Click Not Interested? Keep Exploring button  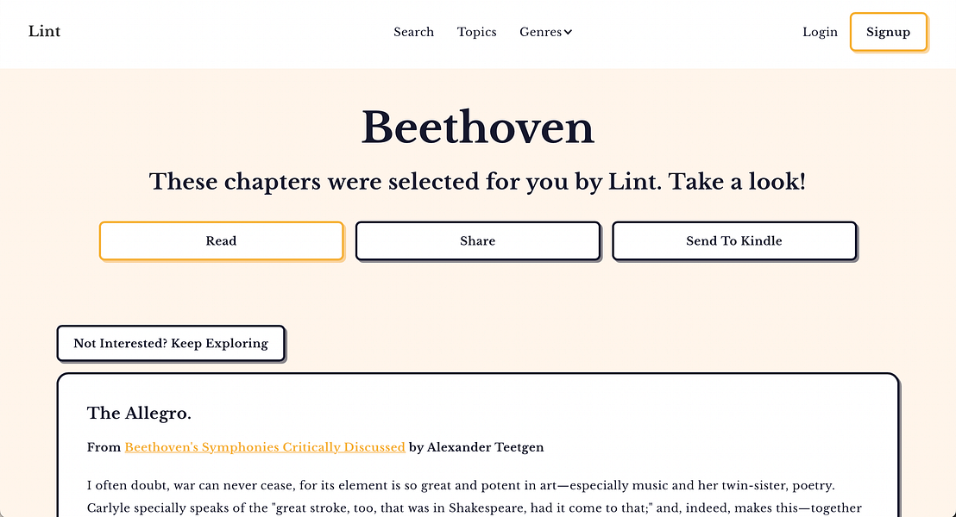point(171,343)
